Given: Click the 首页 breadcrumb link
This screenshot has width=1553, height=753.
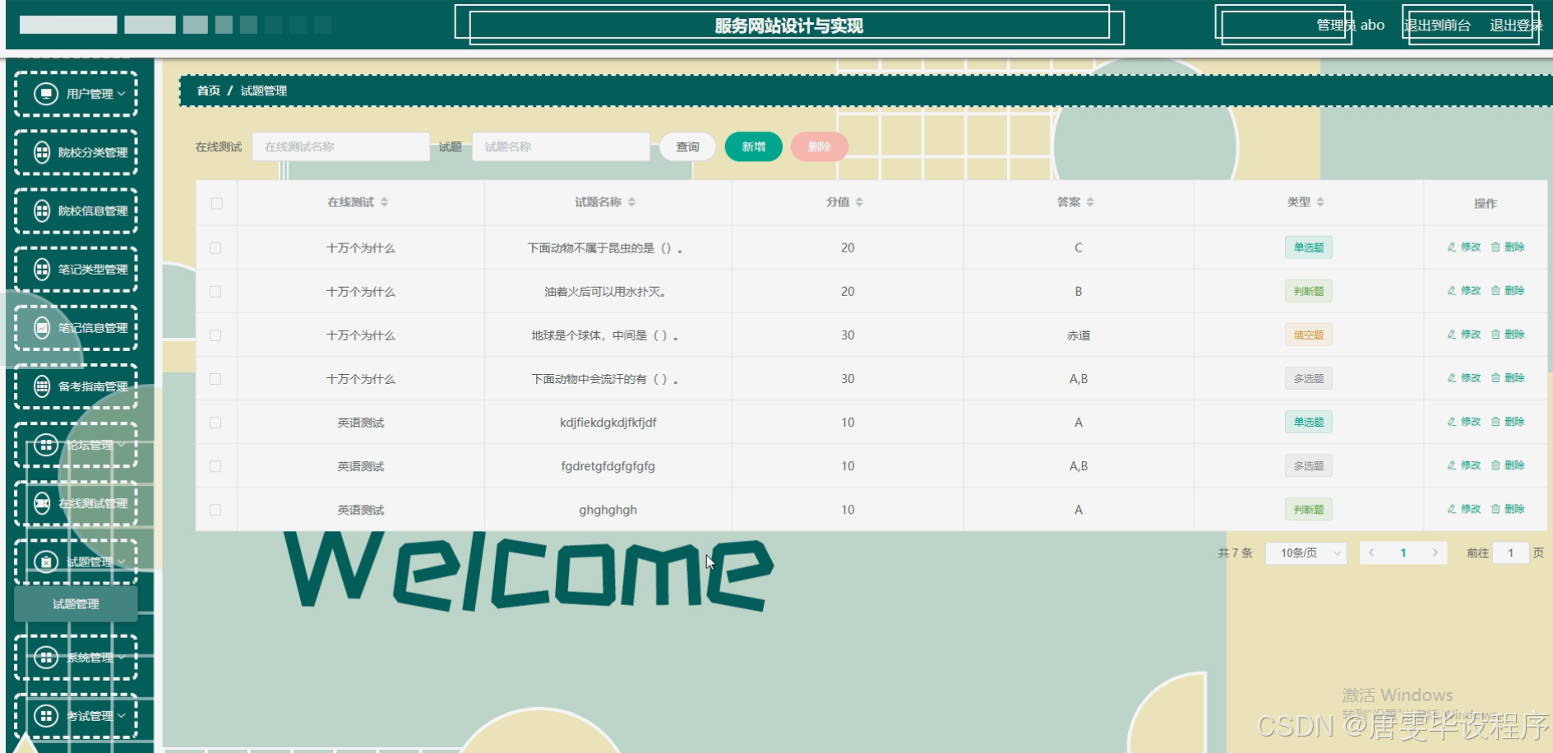Looking at the screenshot, I should click(209, 90).
